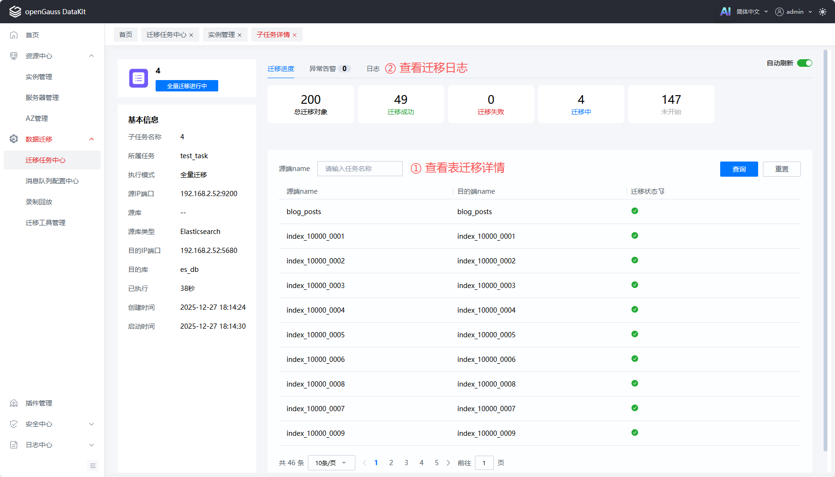Switch to the 迁移进度 tab
Viewport: 835px width, 477px height.
[x=281, y=69]
